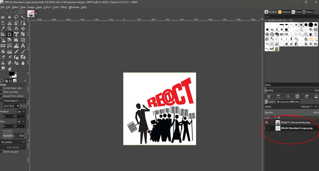Viewport: 319px width, 171px height.
Task: Select the Blur/Sharpen droplet tool
Action: point(23,63)
